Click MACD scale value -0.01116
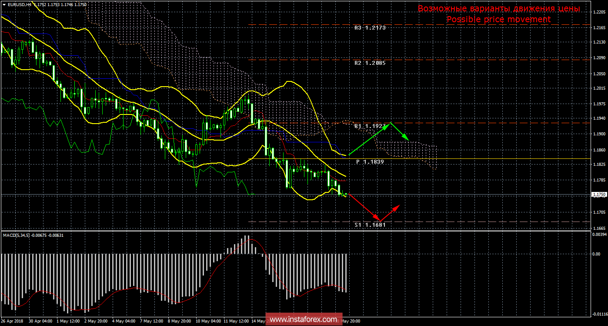The image size is (608, 326). coord(599,314)
